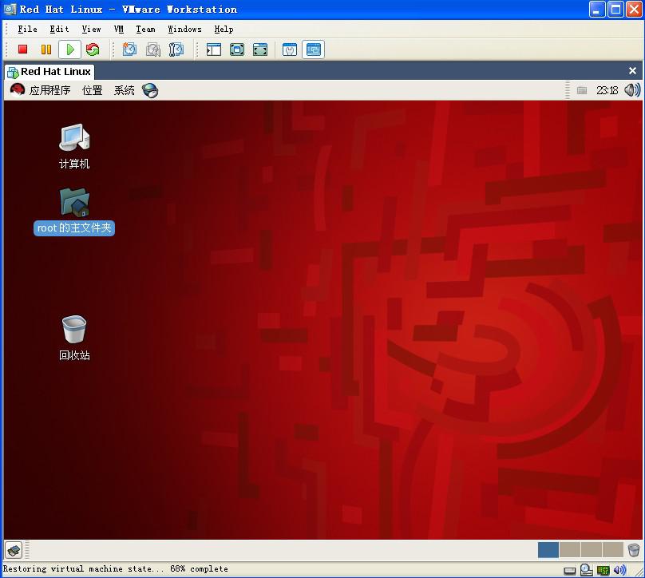Click the red Power Off button
The height and width of the screenshot is (578, 645).
(x=23, y=49)
